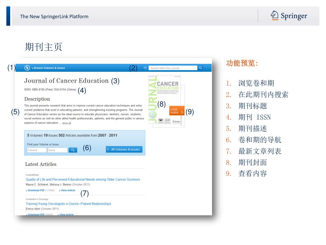Click The New SpringerLink Platform title
This screenshot has width=326, height=245.
[54, 17]
